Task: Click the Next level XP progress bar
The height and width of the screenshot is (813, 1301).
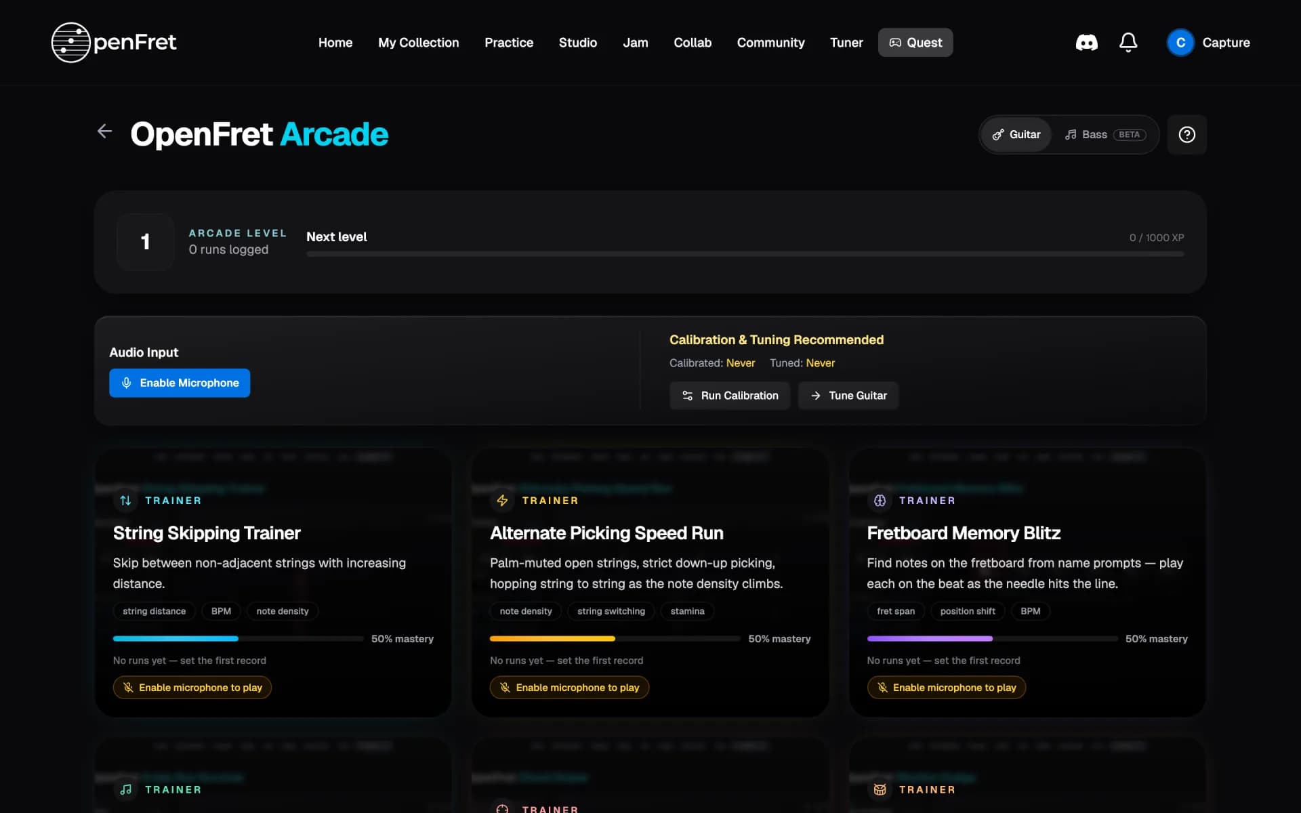Action: (745, 255)
